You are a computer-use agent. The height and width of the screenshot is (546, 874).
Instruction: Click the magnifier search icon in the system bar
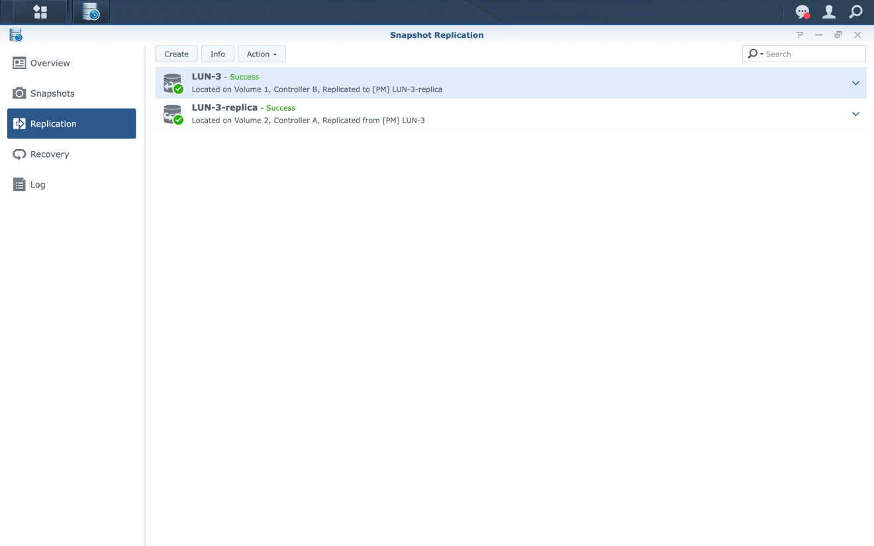click(x=855, y=11)
